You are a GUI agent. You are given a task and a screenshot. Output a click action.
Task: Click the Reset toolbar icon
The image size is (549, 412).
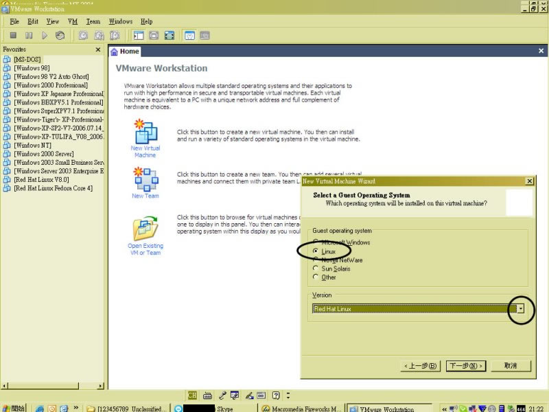pyautogui.click(x=60, y=36)
